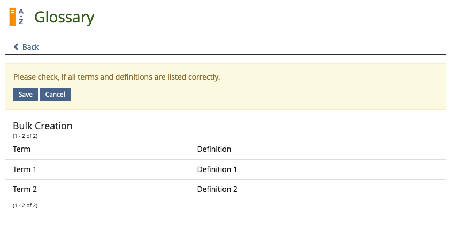Click the divider line beneath the Back link
Viewport: 453px width, 226px height.
[225, 54]
